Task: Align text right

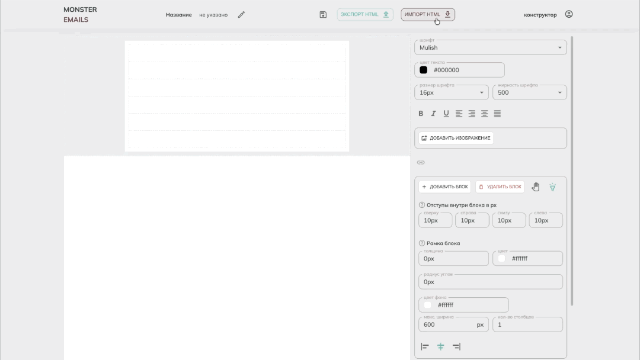Action: pos(472,114)
